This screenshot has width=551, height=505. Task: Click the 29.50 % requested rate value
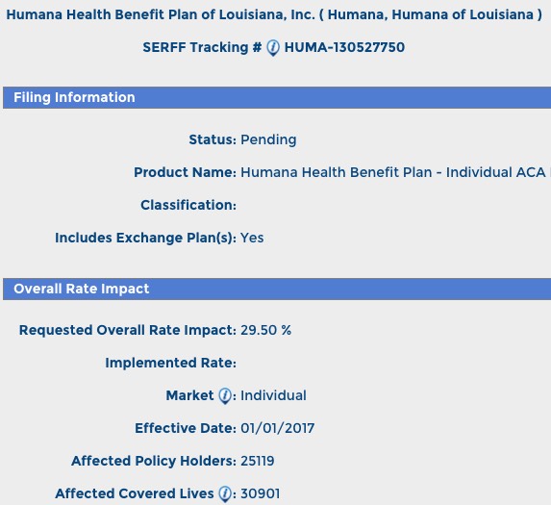266,330
